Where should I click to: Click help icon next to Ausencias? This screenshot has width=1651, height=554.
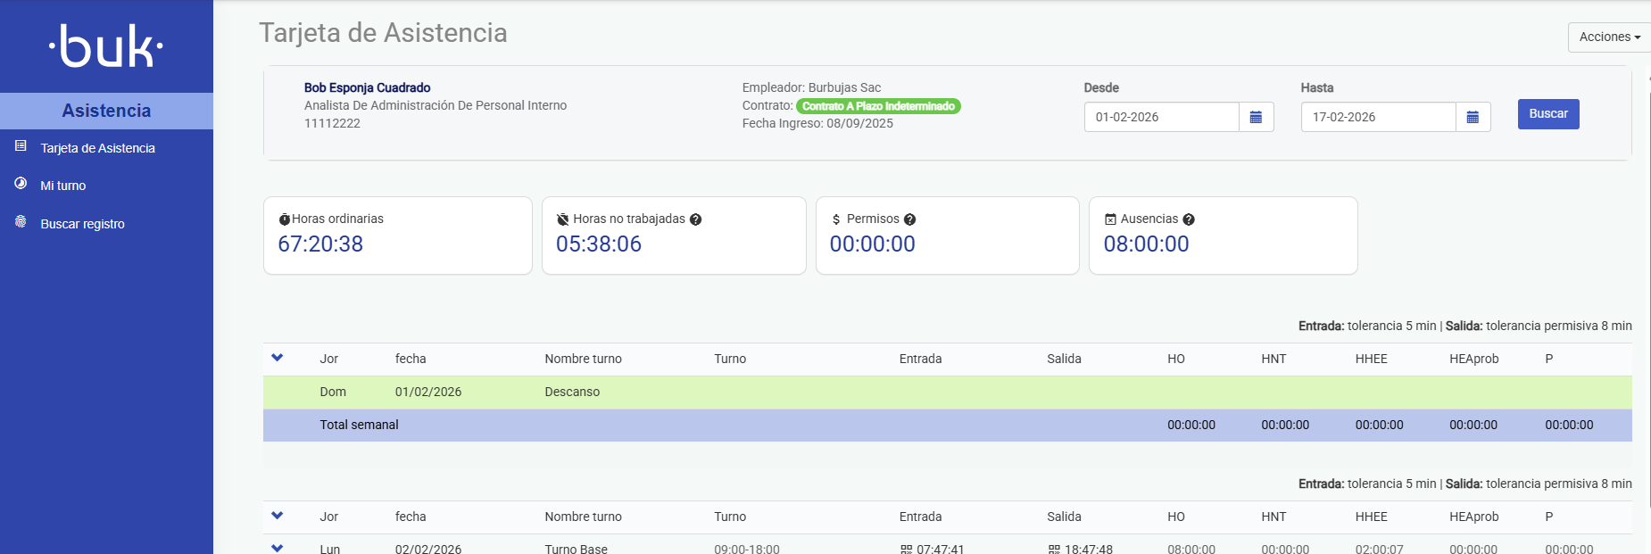(1189, 219)
